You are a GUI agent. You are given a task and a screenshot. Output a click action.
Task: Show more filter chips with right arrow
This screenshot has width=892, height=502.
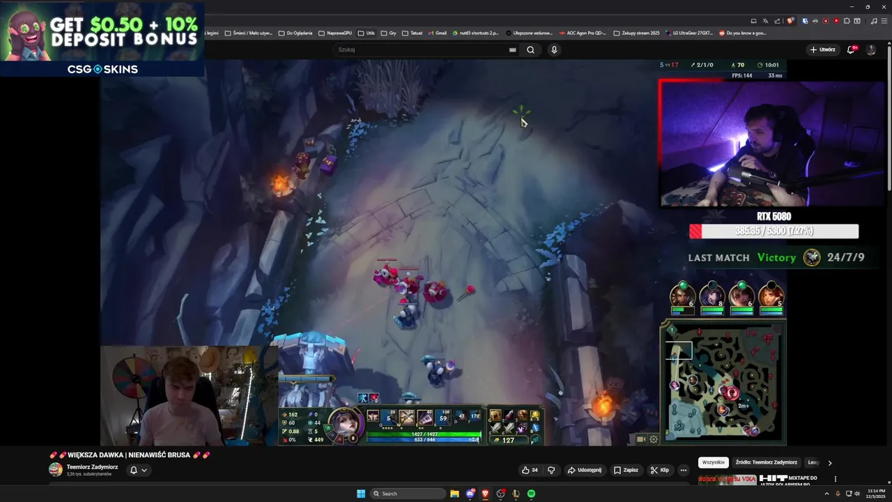point(829,462)
